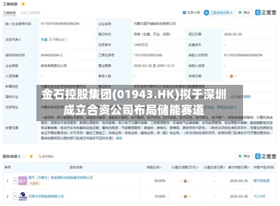Open the 天津中环新能源有限公司 shareholder link
This screenshot has width=280, height=206.
click(46, 197)
